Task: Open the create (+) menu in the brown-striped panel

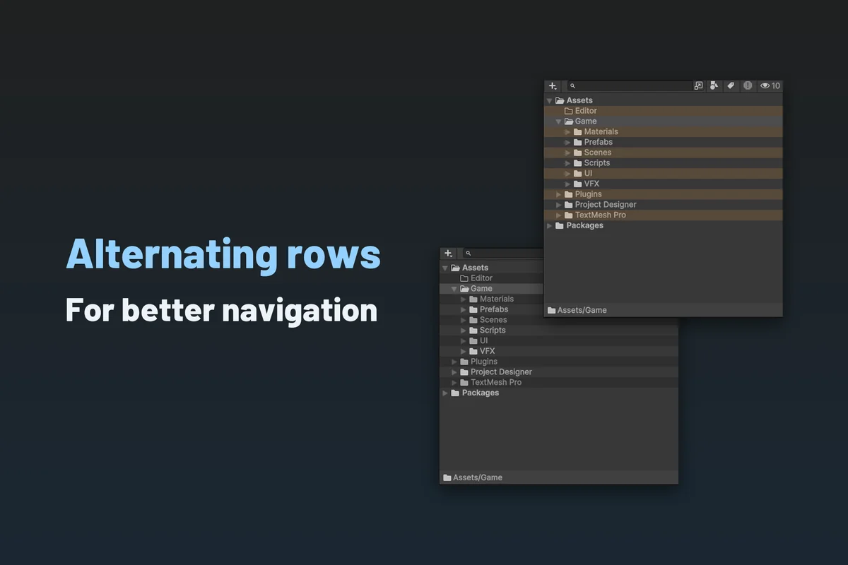Action: [x=553, y=86]
